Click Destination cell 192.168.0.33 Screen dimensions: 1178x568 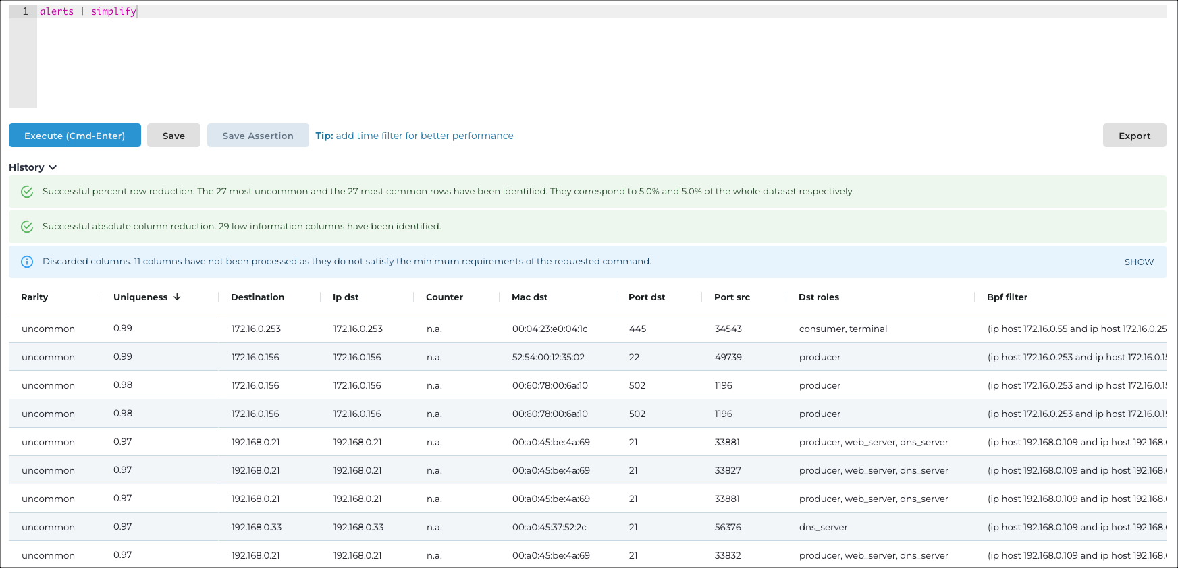point(257,527)
